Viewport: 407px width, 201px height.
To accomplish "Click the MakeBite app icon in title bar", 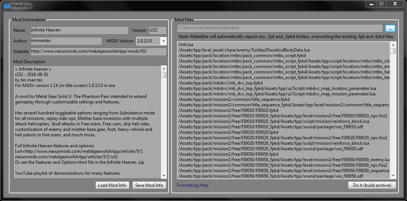I will (x=6, y=6).
